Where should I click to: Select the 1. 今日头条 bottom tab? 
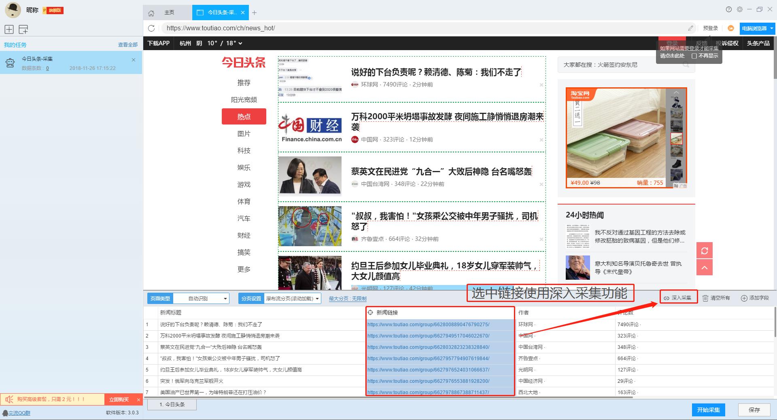click(172, 404)
